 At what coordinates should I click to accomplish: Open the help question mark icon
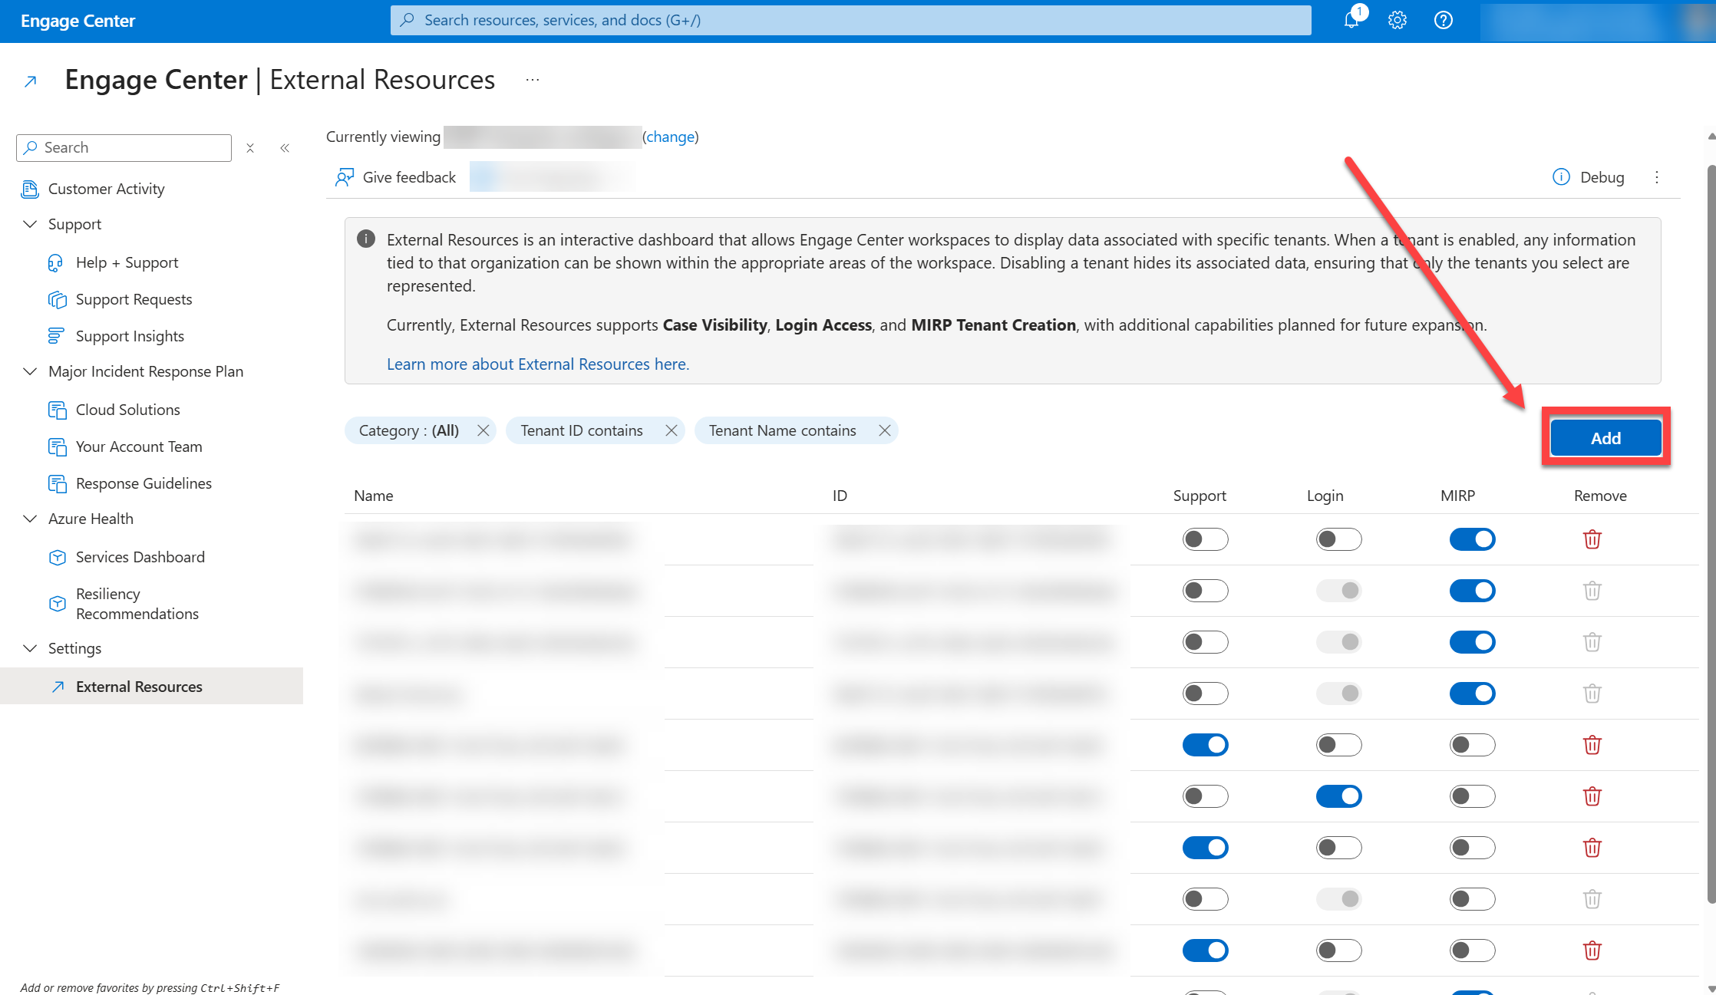coord(1444,20)
